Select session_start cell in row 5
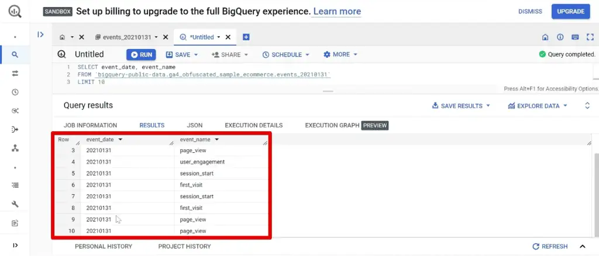The height and width of the screenshot is (256, 599). 221,173
